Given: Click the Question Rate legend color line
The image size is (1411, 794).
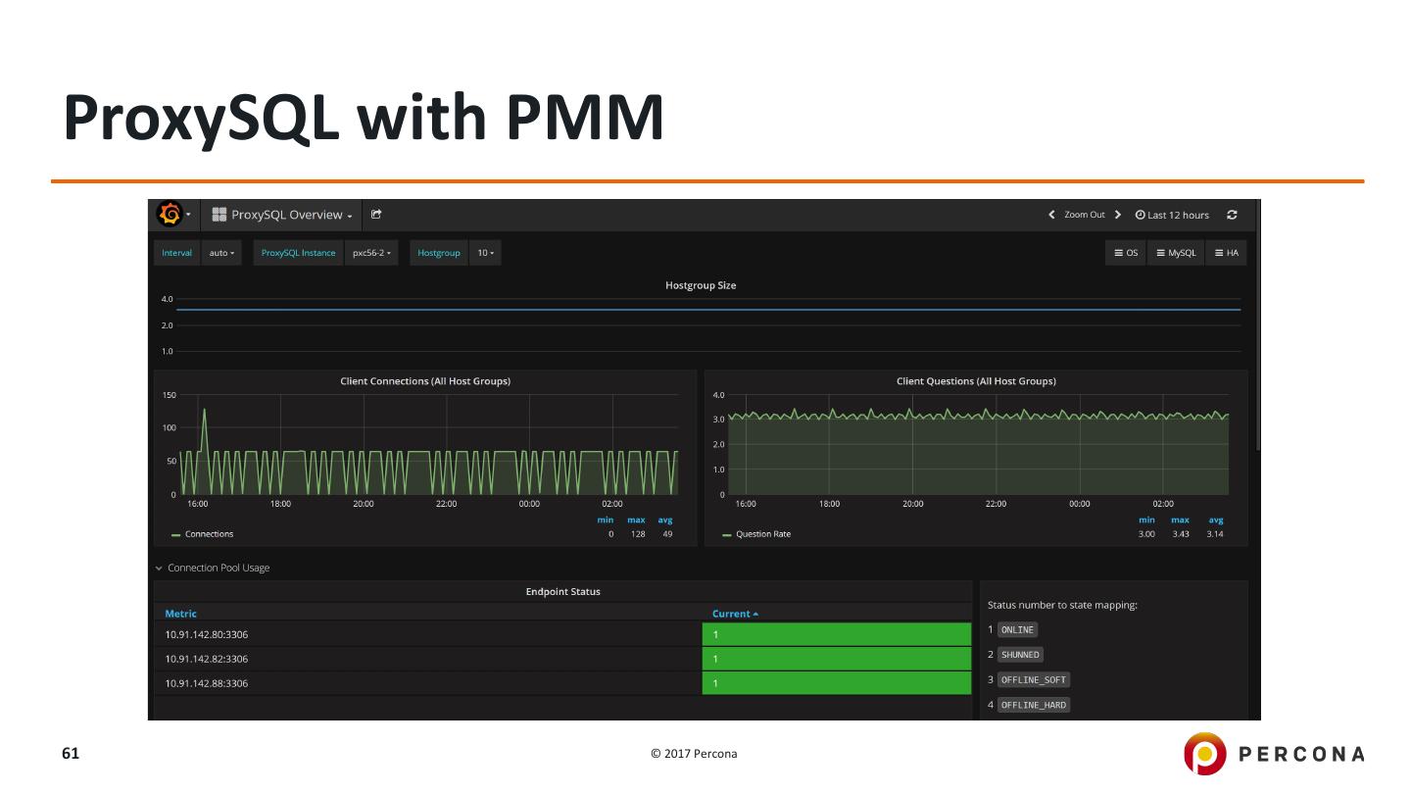Looking at the screenshot, I should [x=727, y=535].
